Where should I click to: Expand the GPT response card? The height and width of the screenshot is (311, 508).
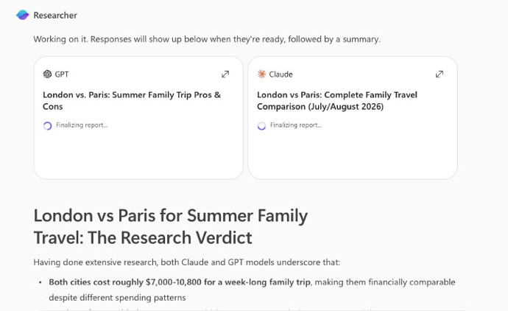click(x=225, y=74)
